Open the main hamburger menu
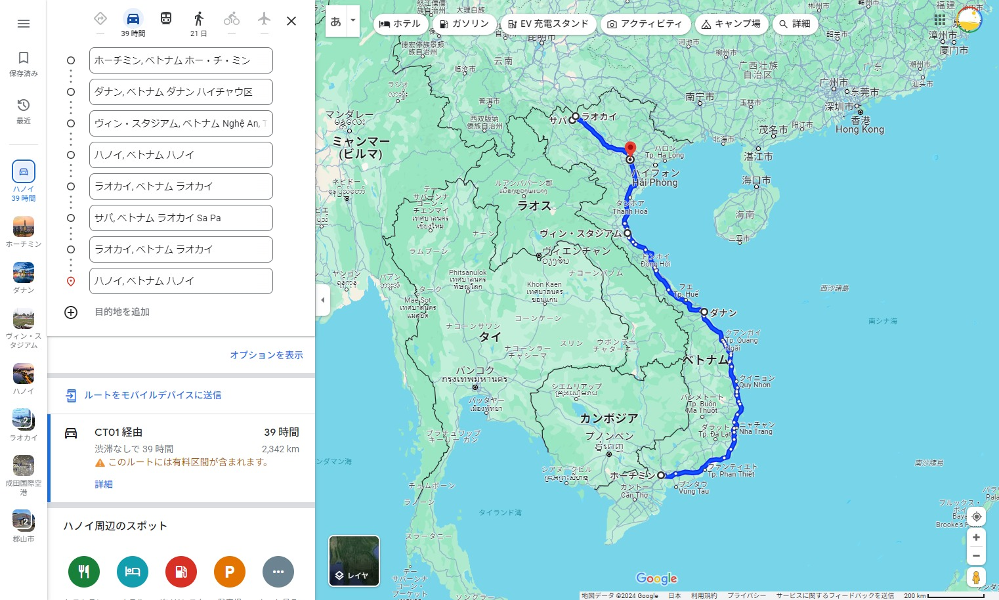The image size is (999, 600). coord(24,24)
